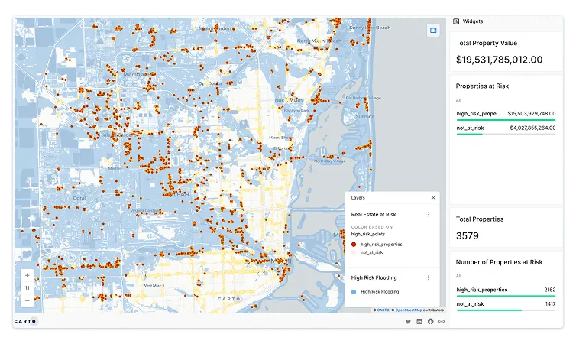Screen dimensions: 576x344
Task: Click the CARTO logo in footer
Action: [25, 321]
